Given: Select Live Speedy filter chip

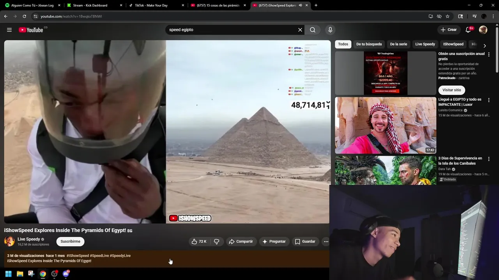Looking at the screenshot, I should click(425, 44).
